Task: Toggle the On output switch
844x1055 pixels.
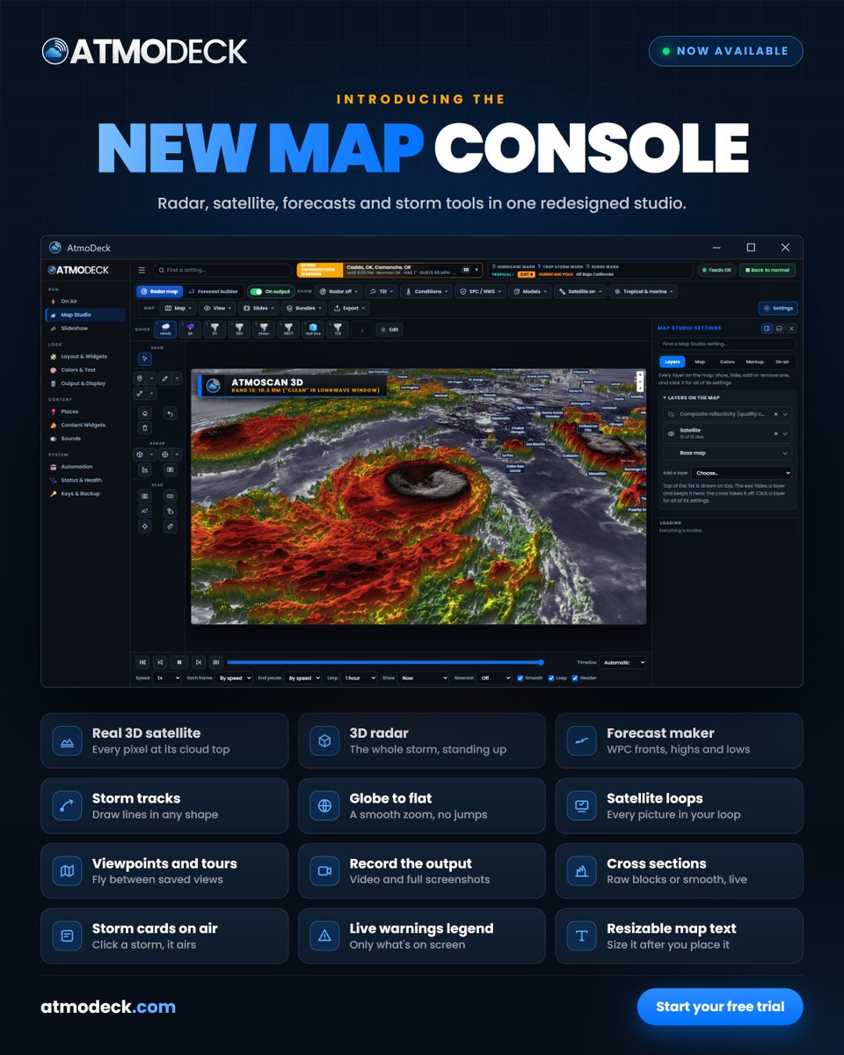Action: click(x=269, y=291)
